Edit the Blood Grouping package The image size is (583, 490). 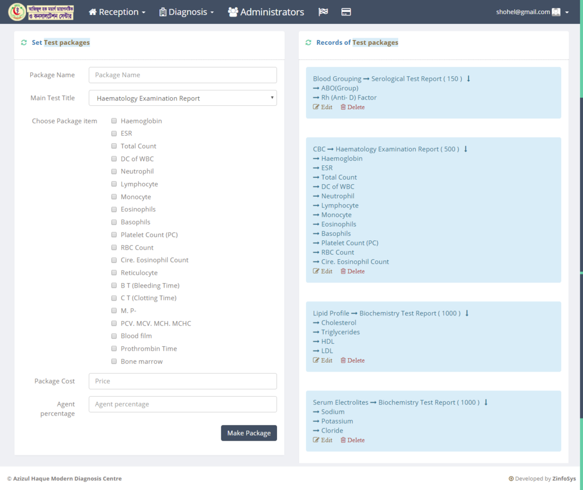322,107
